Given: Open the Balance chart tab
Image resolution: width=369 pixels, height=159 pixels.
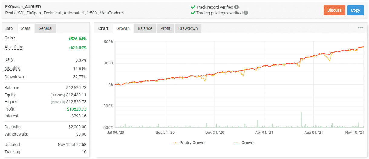Looking at the screenshot, I should point(145,28).
